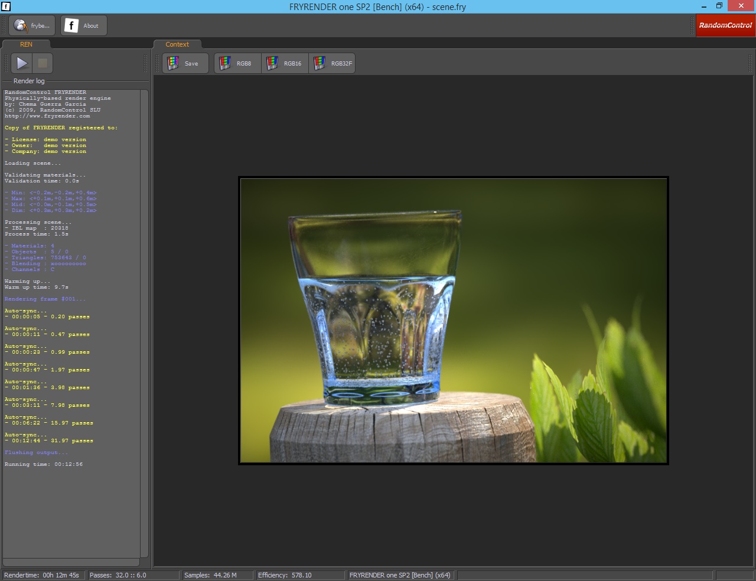This screenshot has width=756, height=581.
Task: Select the RGB16 output format
Action: coord(285,63)
